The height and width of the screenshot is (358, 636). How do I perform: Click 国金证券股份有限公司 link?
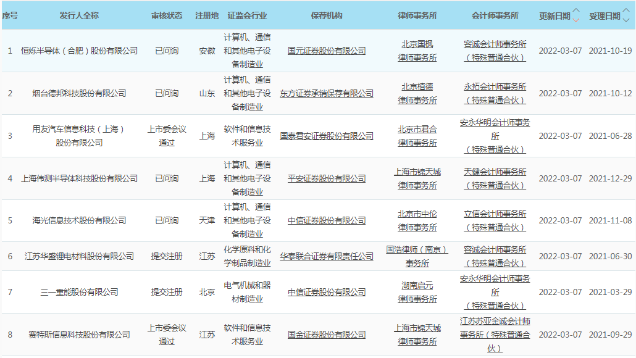click(327, 335)
